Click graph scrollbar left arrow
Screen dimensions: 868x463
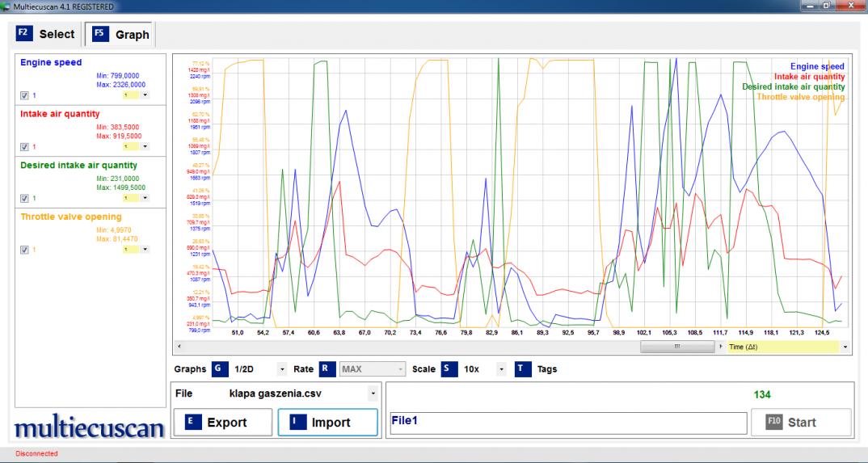tap(179, 347)
